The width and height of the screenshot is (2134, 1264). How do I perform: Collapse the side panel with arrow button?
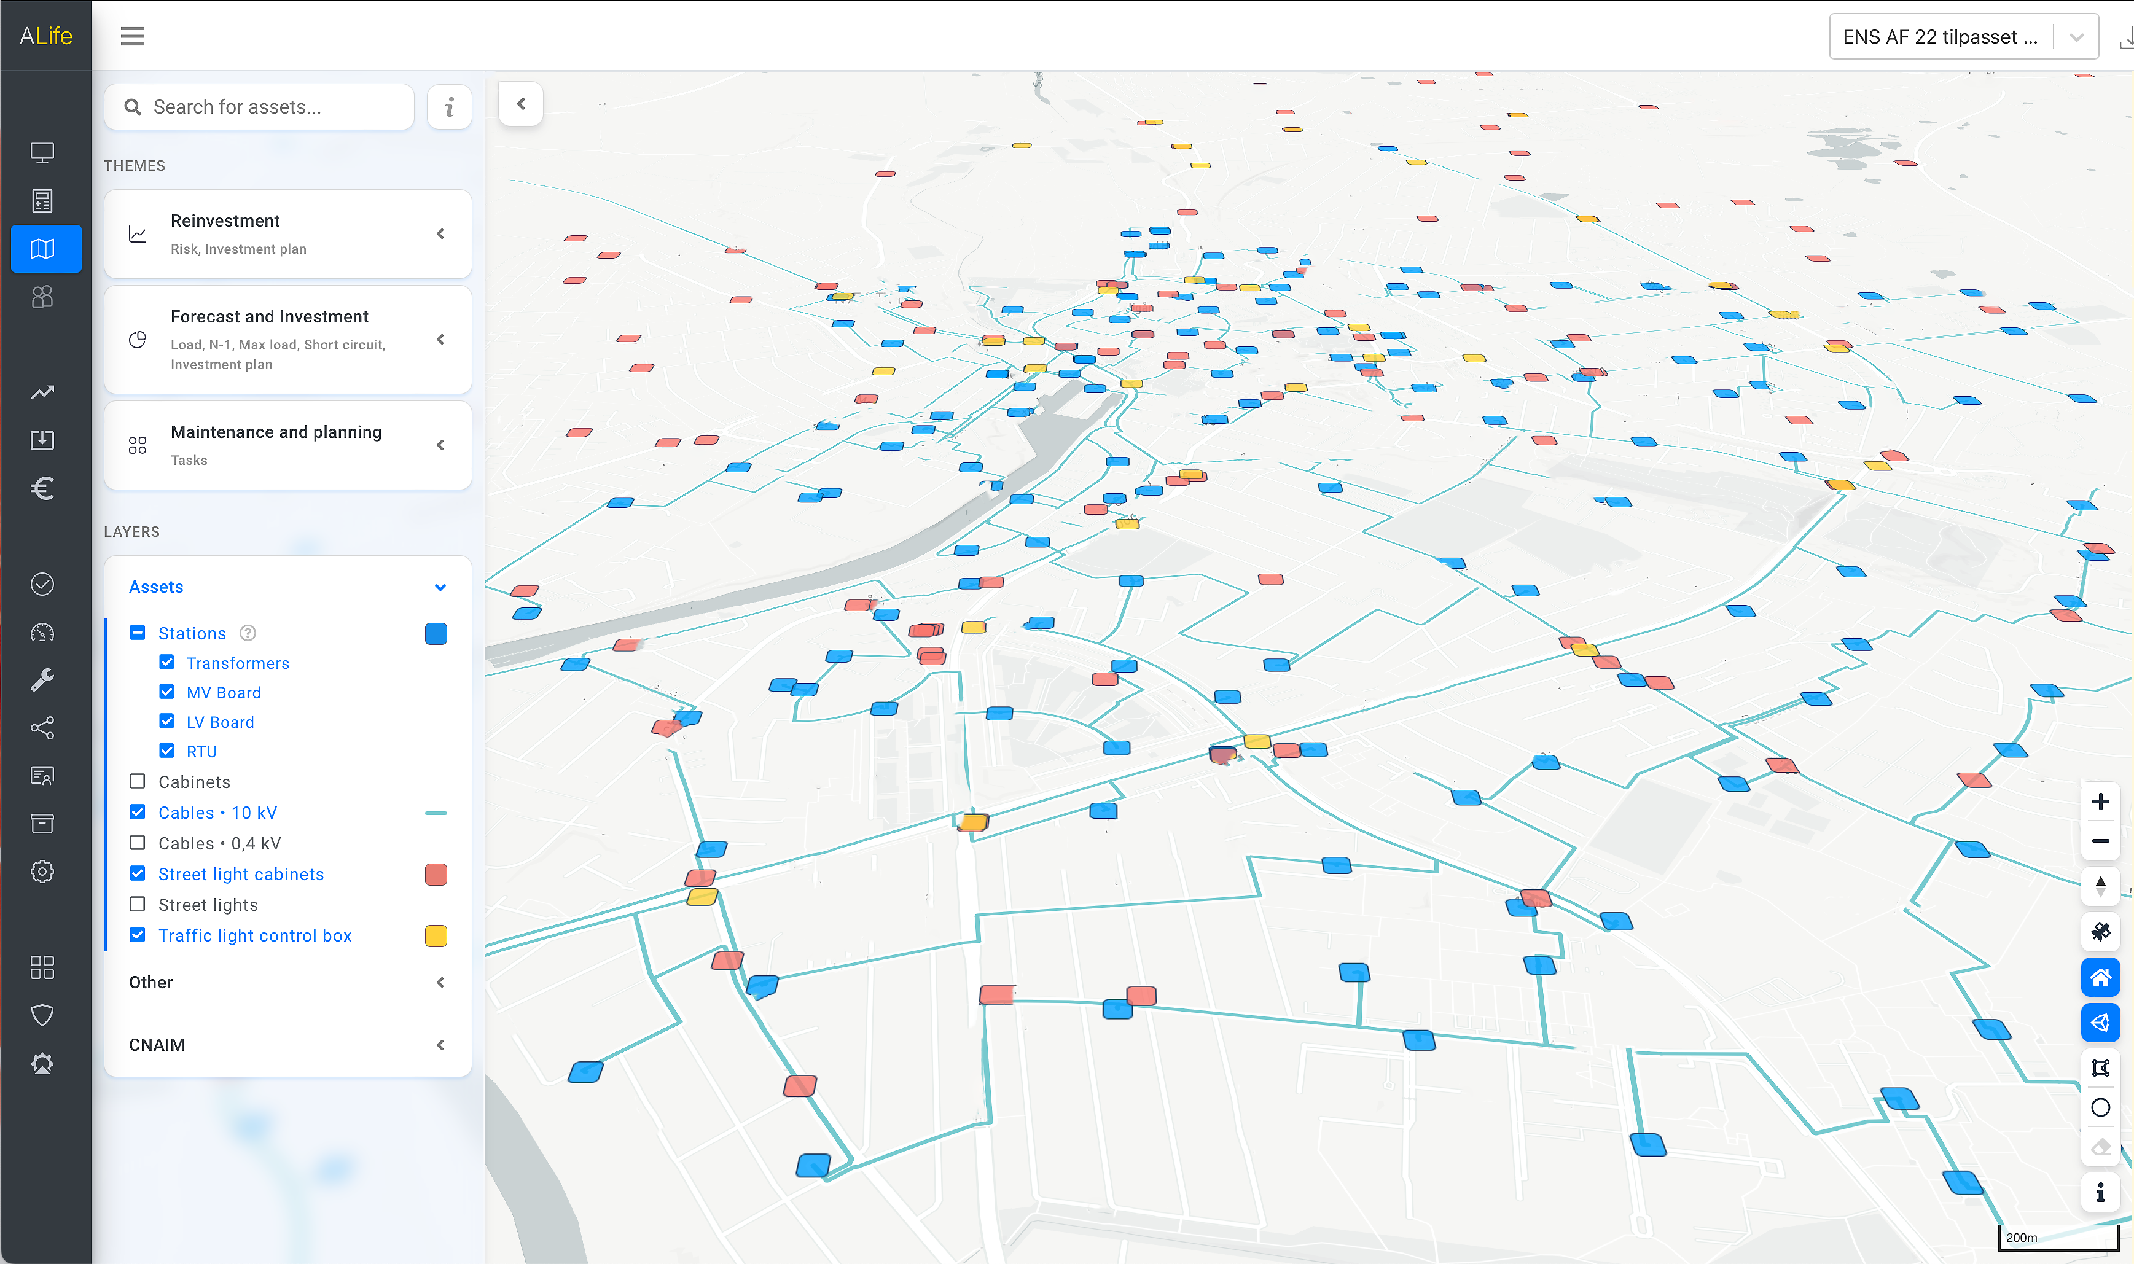point(520,104)
